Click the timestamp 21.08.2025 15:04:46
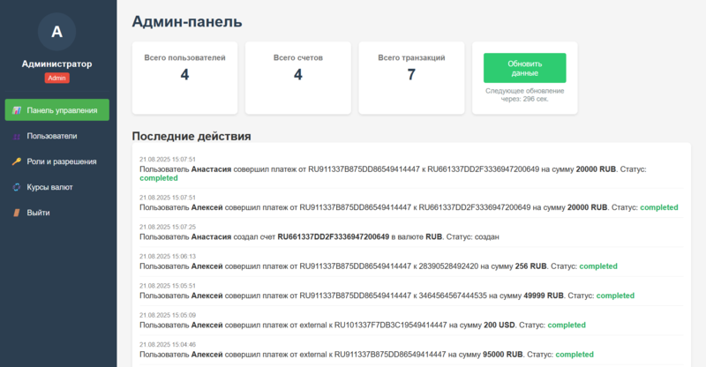 (x=168, y=344)
